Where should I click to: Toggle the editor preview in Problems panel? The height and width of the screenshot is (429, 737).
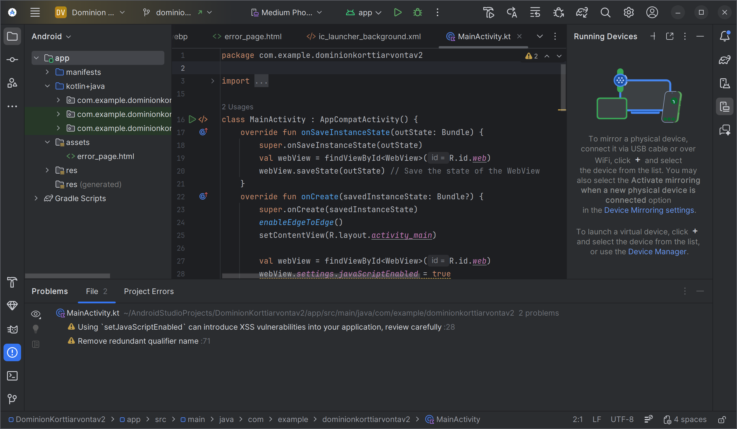[36, 344]
